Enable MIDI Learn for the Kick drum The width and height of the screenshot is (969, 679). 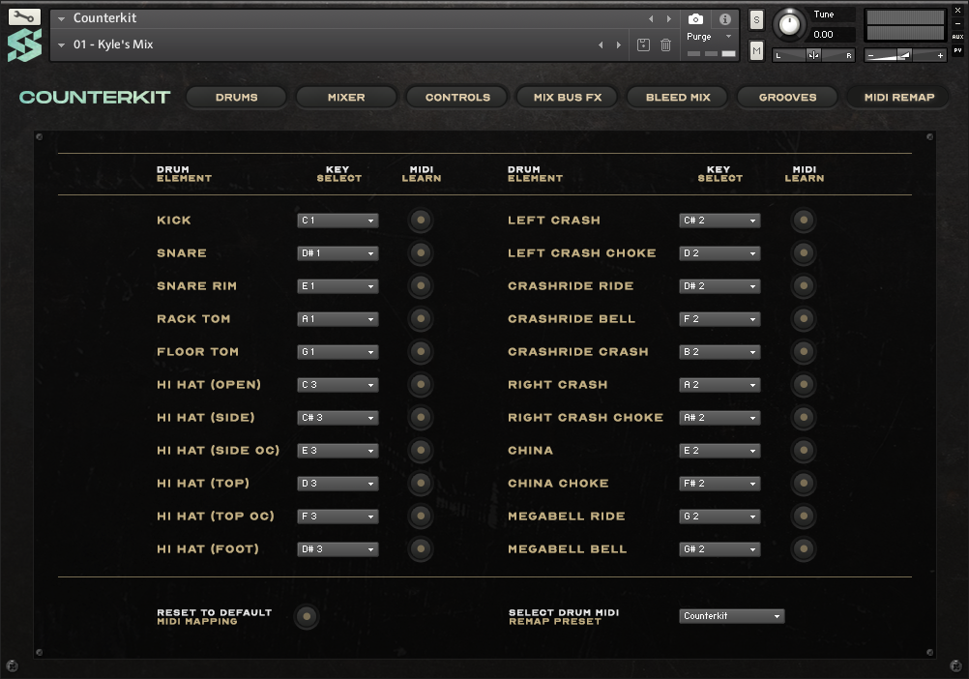tap(421, 220)
